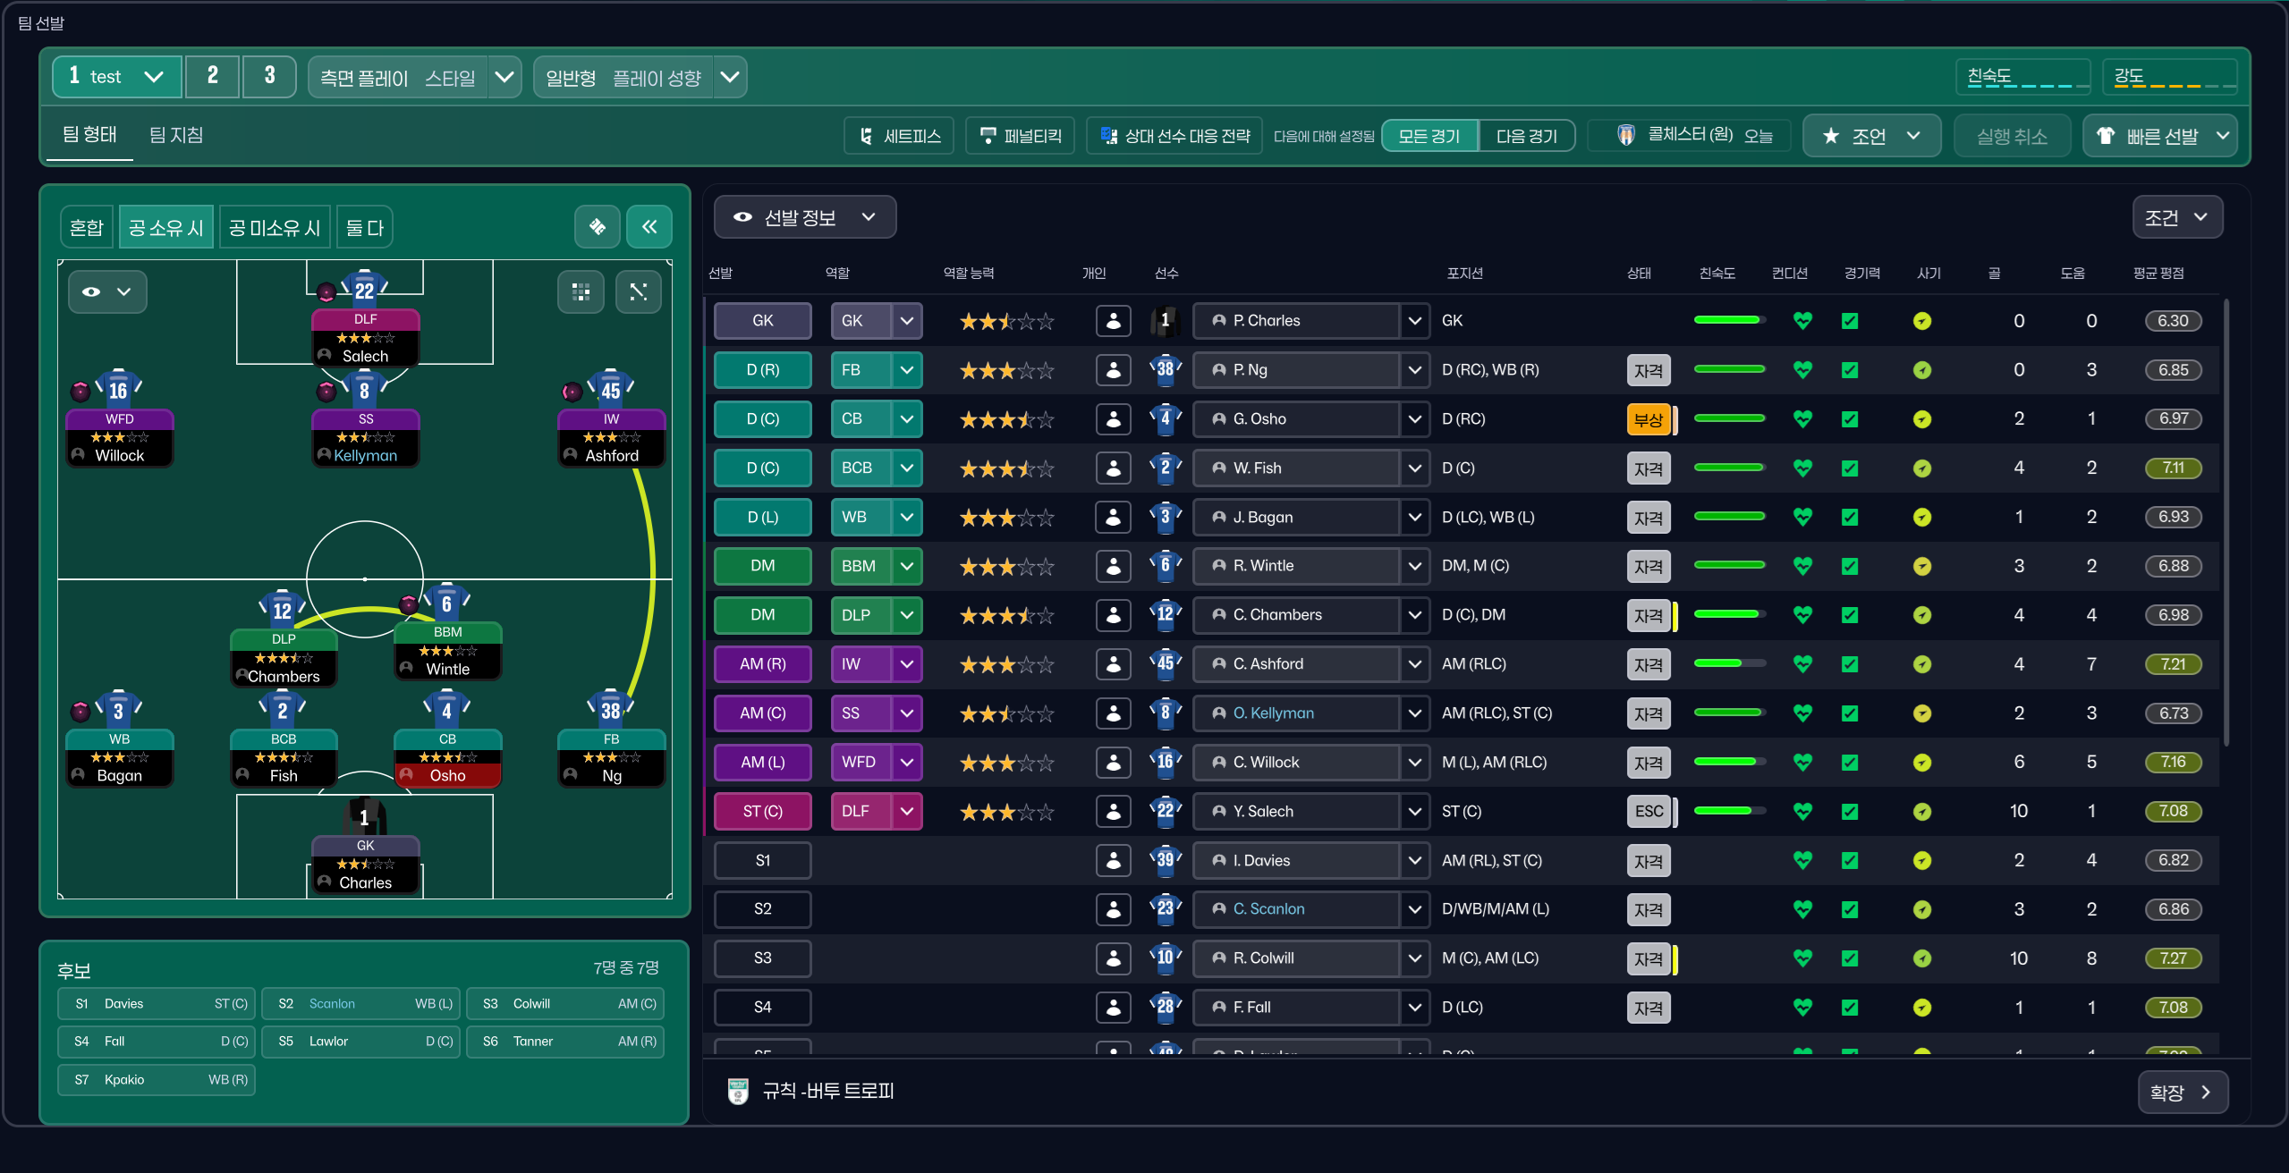
Task: Click the S1 substitute slot button
Action: 762,860
